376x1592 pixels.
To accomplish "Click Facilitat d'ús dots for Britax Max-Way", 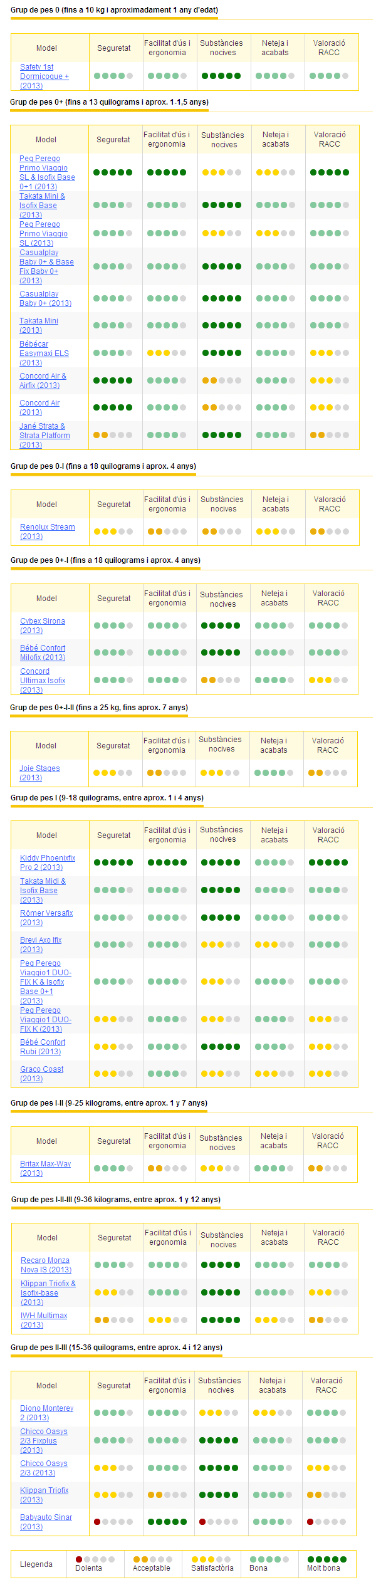I will (x=167, y=1168).
